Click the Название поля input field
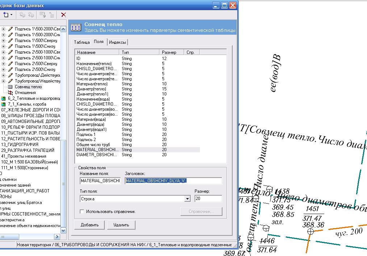This screenshot has height=256, width=367. [100, 181]
